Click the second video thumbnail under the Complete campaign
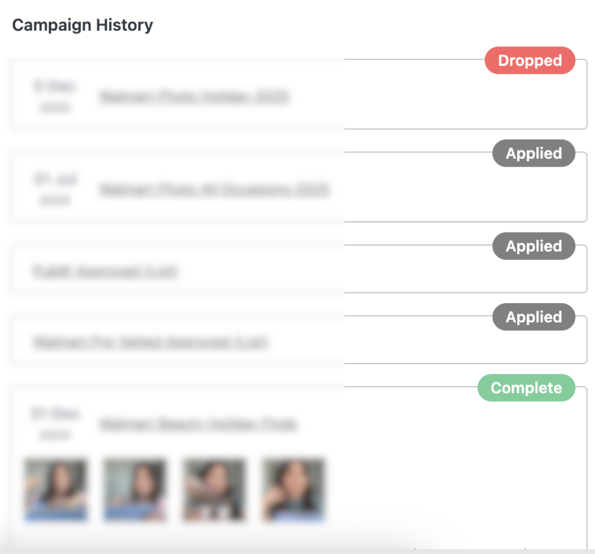 coord(135,490)
